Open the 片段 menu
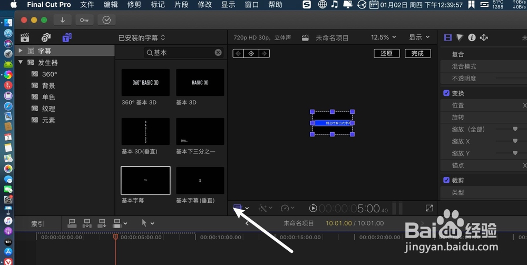This screenshot has width=527, height=265. tap(181, 5)
